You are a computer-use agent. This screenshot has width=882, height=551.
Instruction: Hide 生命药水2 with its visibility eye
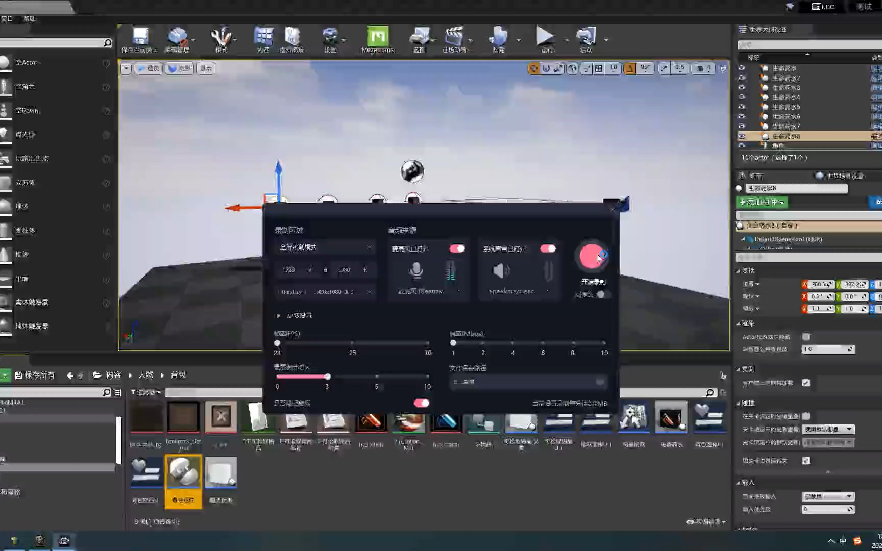pos(742,78)
